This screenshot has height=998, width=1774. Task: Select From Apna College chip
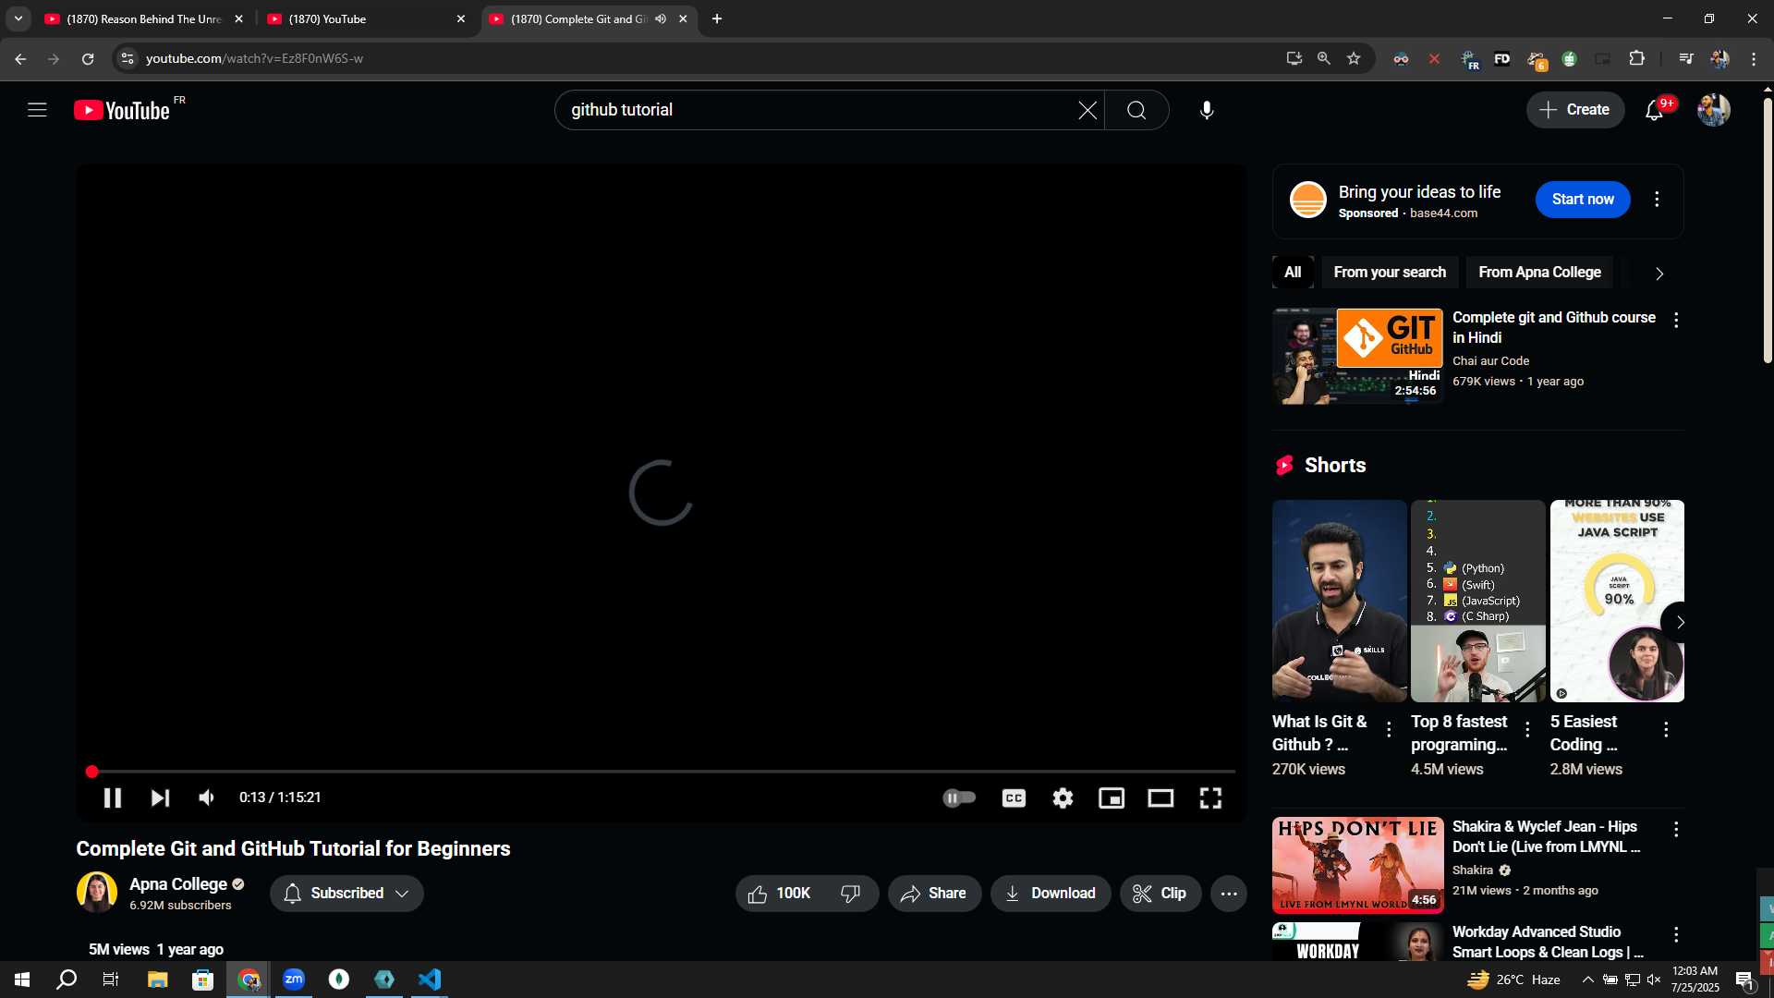1539,273
